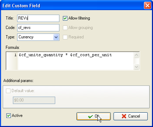Screen dimensions: 153x127
Task: Click the formula scrollbar down arrow
Action: (136, 67)
